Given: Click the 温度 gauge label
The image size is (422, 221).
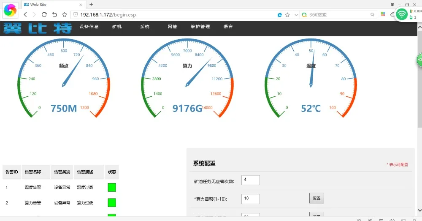Looking at the screenshot, I should pyautogui.click(x=311, y=66).
